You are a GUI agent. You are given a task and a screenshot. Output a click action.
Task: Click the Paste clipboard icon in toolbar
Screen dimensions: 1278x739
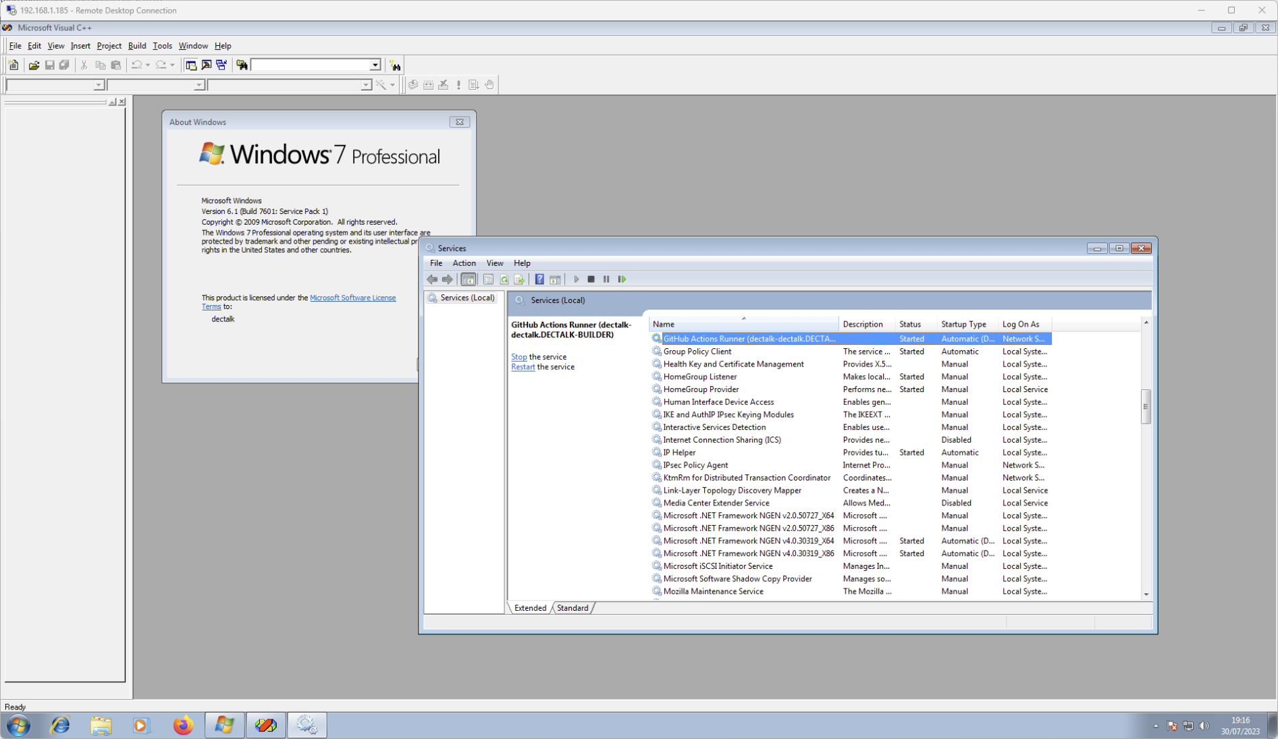tap(116, 65)
